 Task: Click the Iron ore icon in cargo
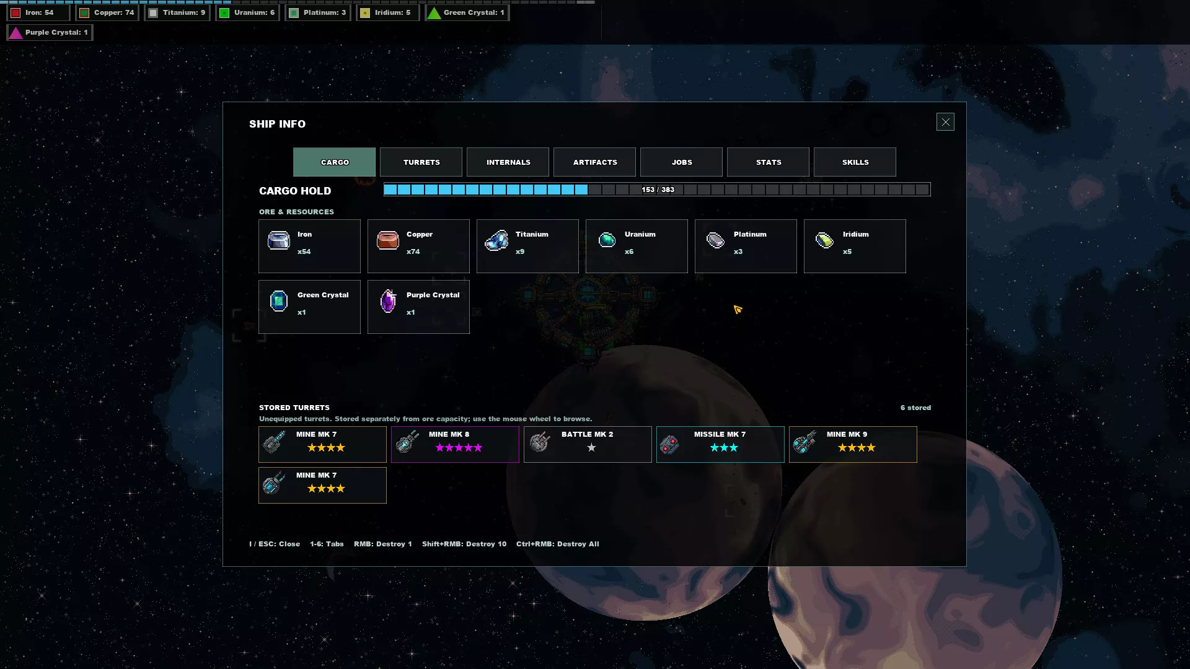click(278, 240)
